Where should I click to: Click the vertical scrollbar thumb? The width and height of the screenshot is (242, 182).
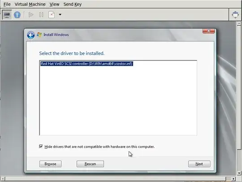point(239,87)
